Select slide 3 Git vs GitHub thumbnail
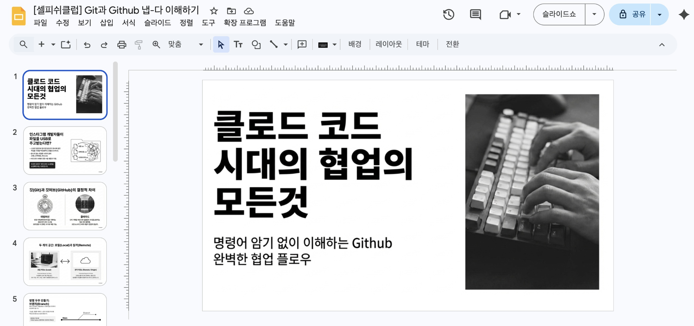Screen dimensions: 694x326 pyautogui.click(x=65, y=206)
